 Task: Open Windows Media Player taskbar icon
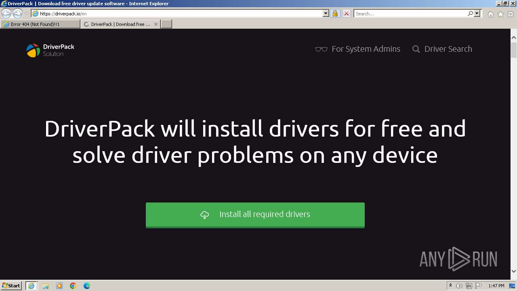59,286
